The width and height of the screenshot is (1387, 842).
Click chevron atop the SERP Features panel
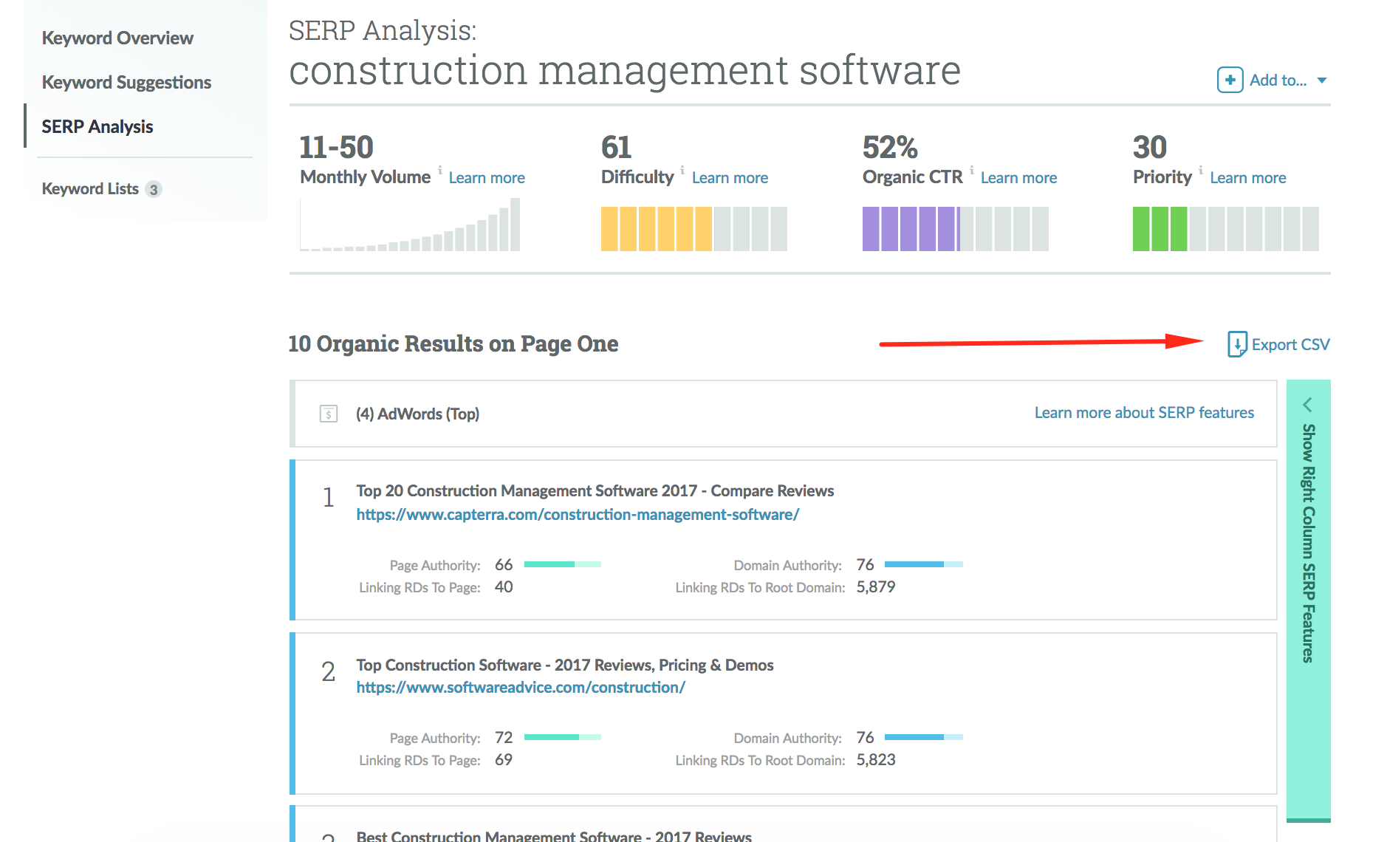pos(1307,405)
